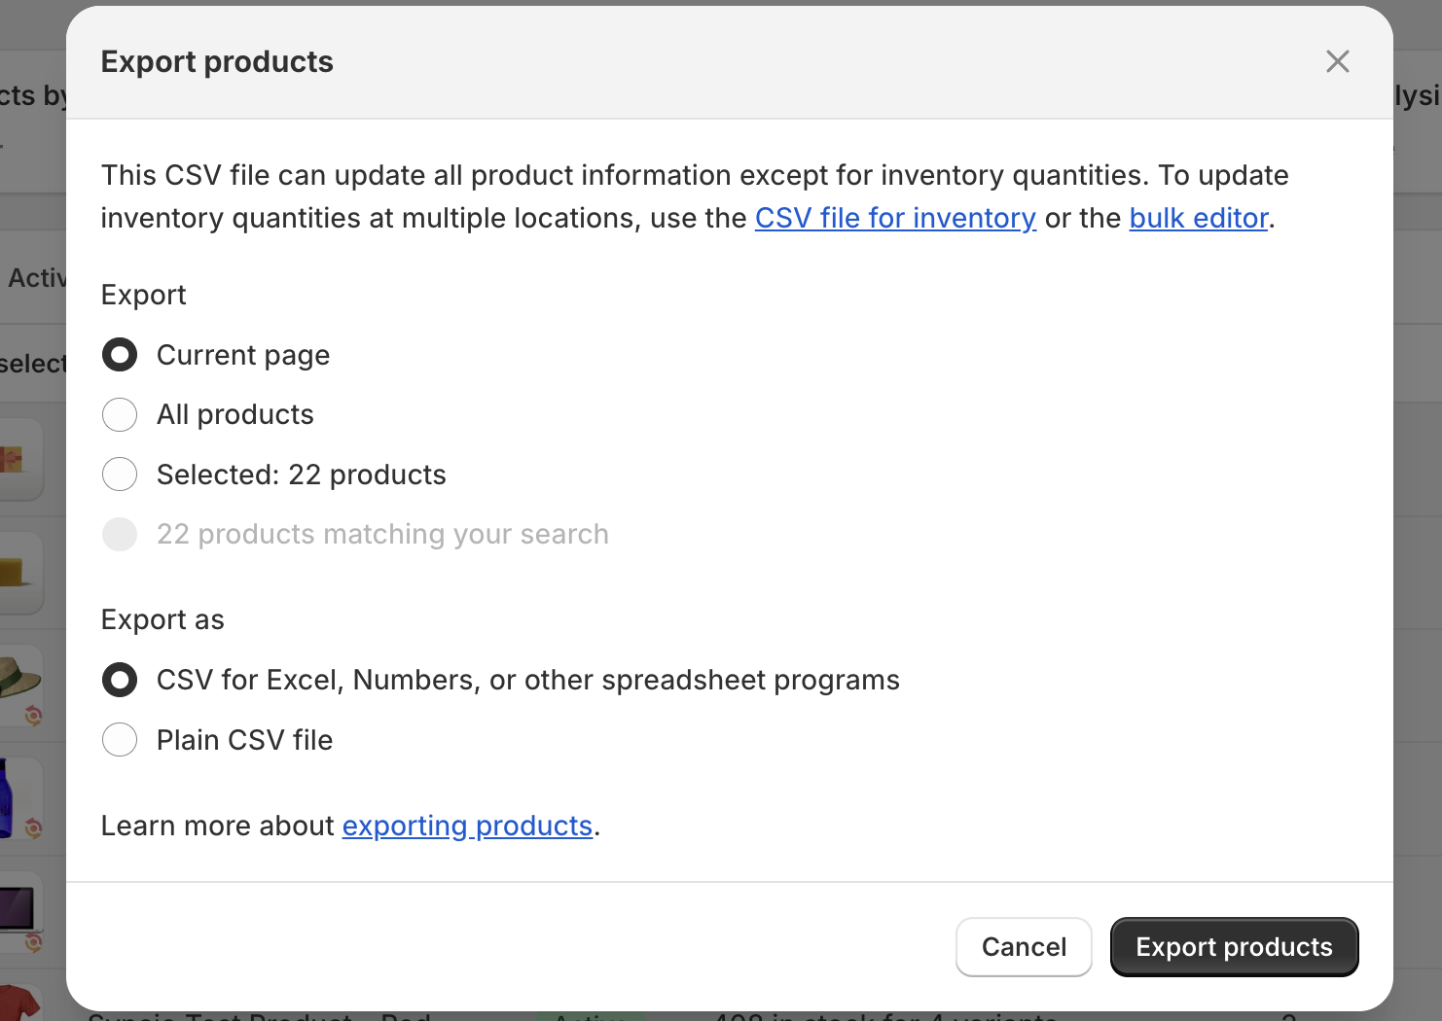Click the '22 products matching your search' text
This screenshot has width=1442, height=1021.
pos(382,534)
